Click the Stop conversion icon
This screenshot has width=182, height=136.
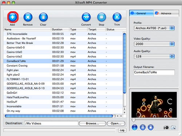(102, 17)
